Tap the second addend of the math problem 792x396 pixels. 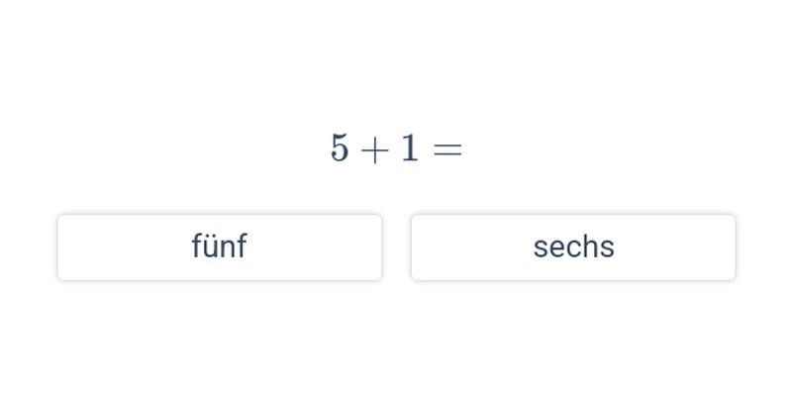pos(410,148)
